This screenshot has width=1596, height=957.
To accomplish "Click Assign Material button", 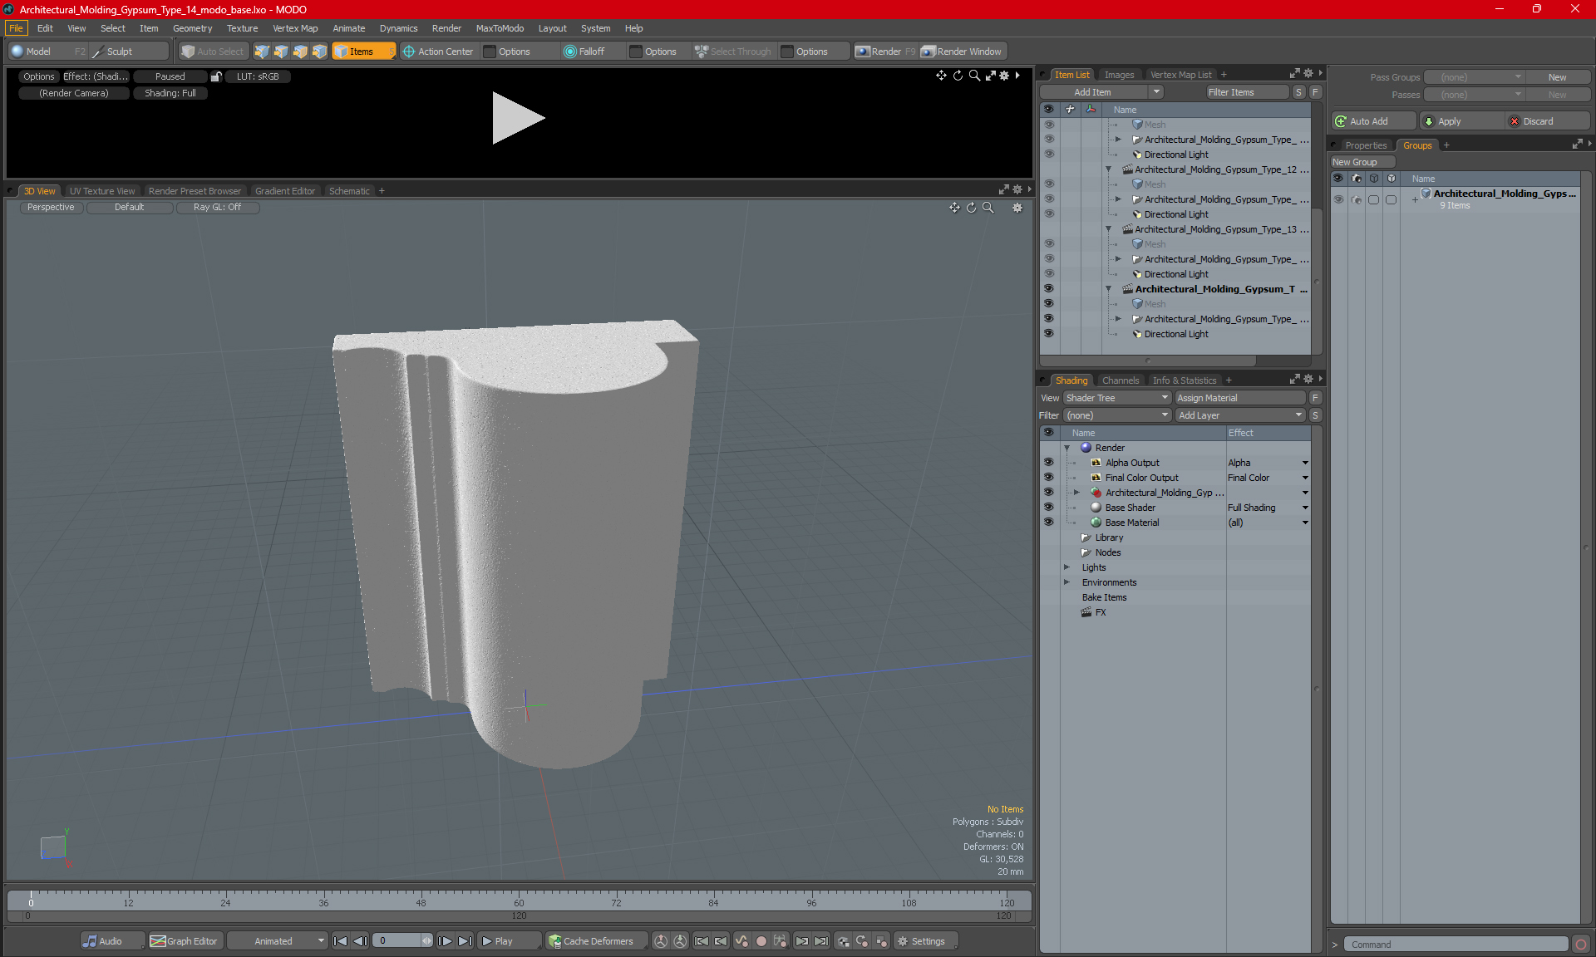I will coord(1240,398).
